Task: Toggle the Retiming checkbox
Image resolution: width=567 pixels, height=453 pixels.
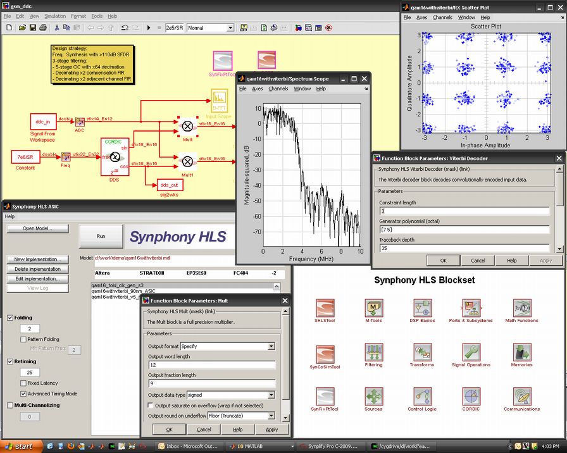Action: pos(10,361)
